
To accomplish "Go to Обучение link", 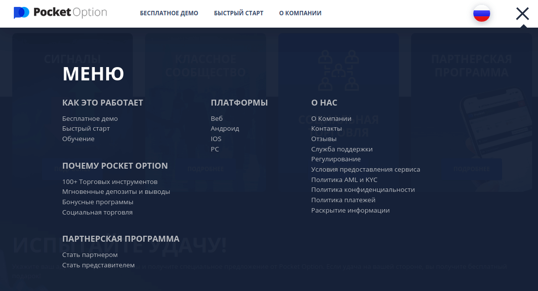I will (78, 139).
